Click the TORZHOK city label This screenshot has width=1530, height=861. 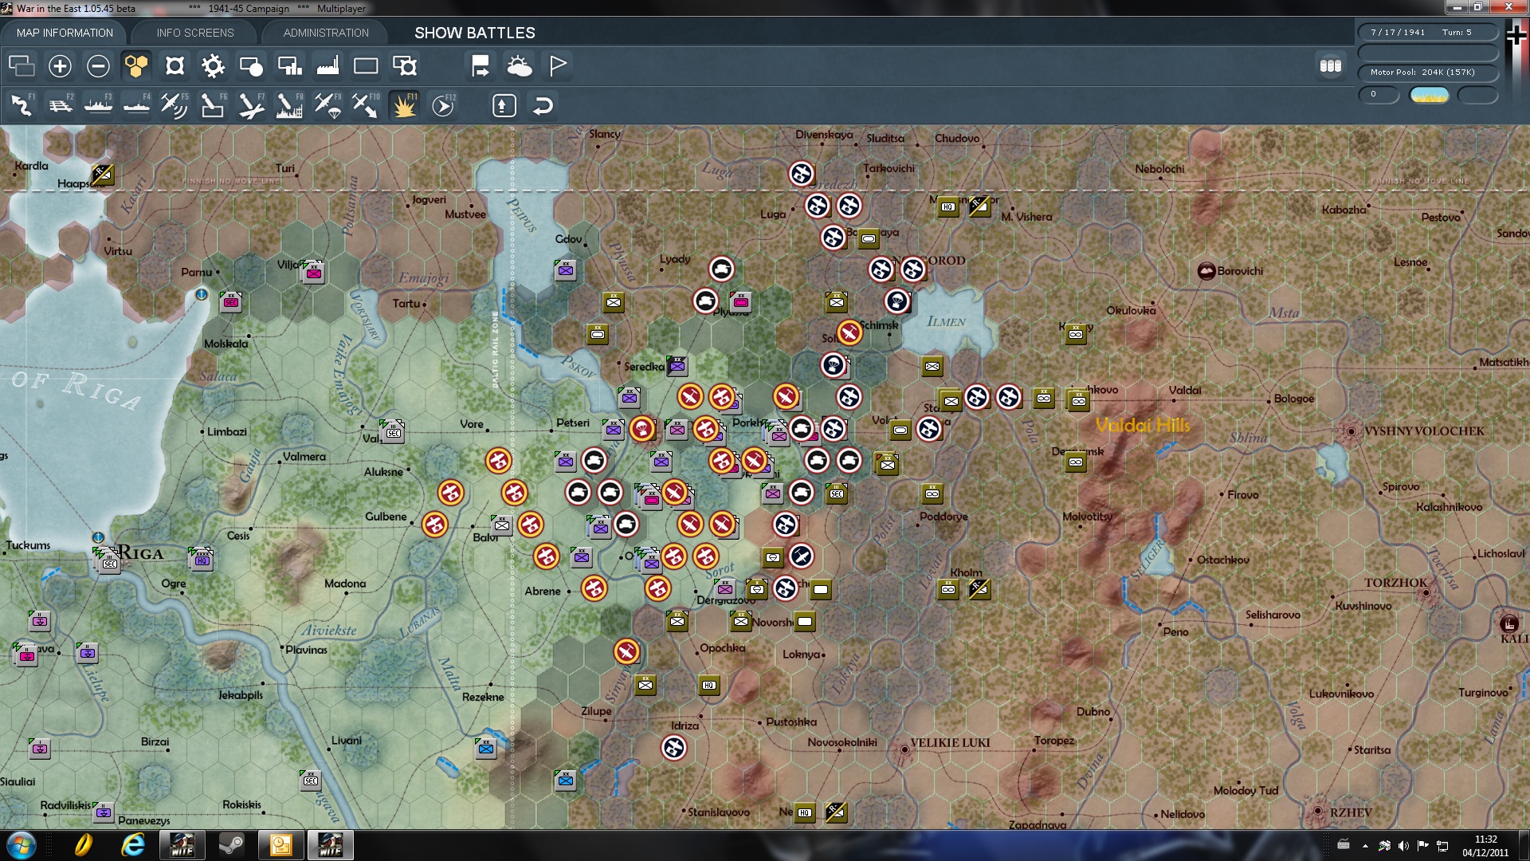pyautogui.click(x=1395, y=583)
